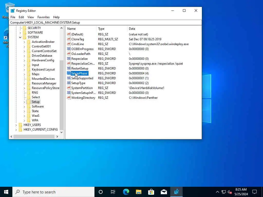Select the Maps key
This screenshot has width=263, height=197.
click(35, 74)
